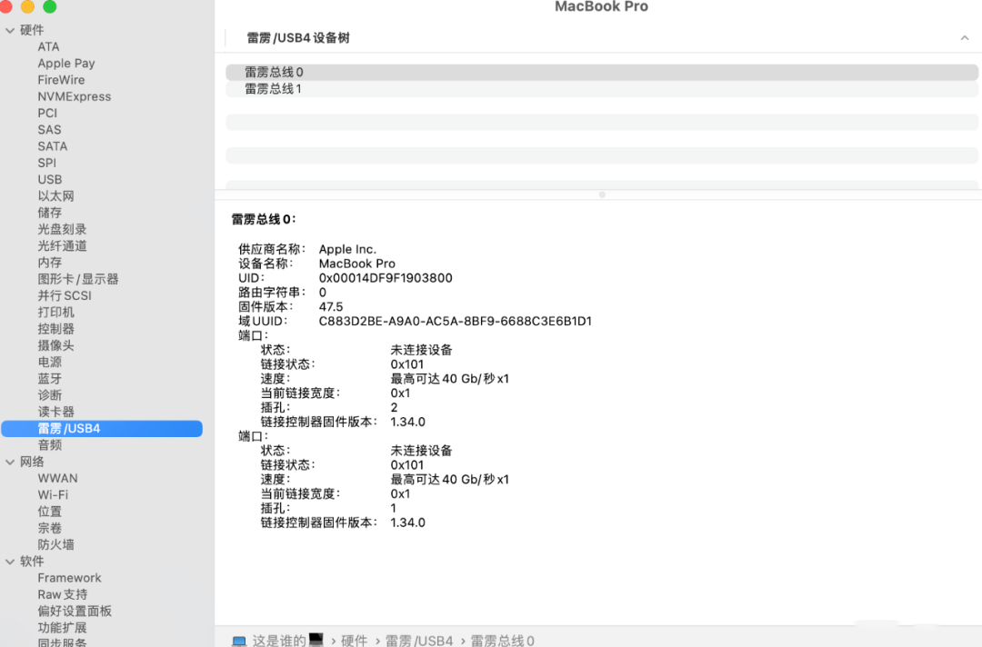The image size is (982, 647).
Task: Select 光盘刻录 item
Action: click(62, 229)
